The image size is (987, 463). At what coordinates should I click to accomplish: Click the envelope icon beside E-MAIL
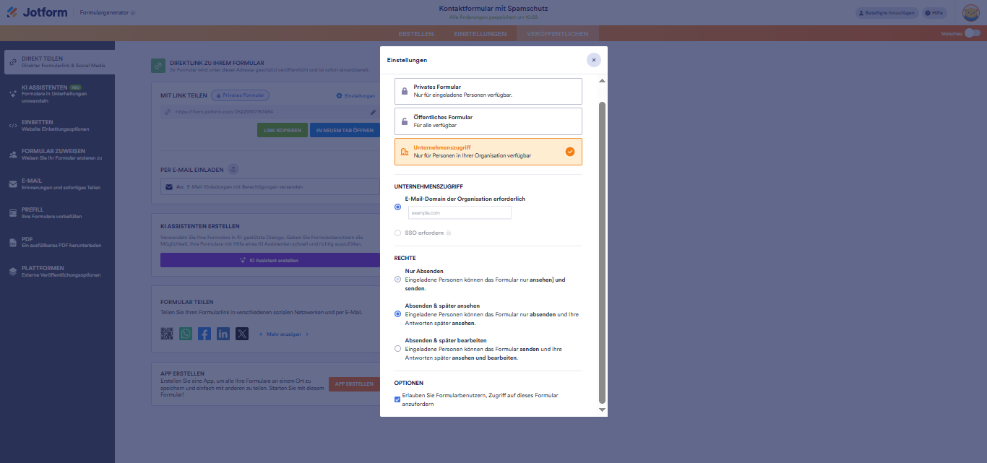click(13, 183)
